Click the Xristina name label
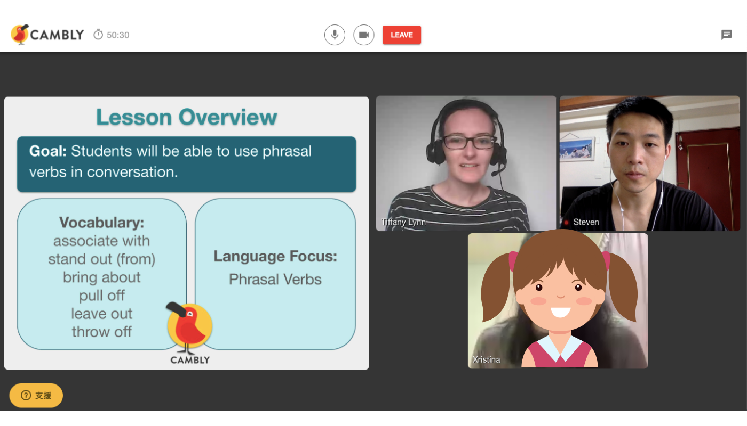 pos(487,359)
